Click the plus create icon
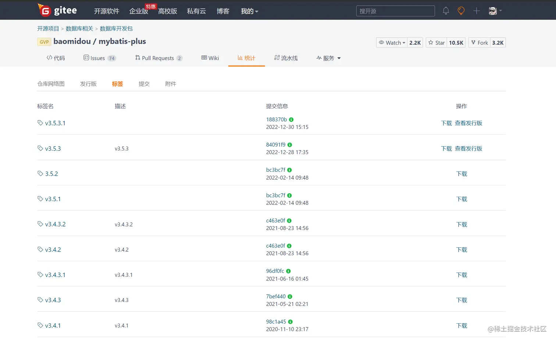The image size is (556, 342). click(x=476, y=11)
